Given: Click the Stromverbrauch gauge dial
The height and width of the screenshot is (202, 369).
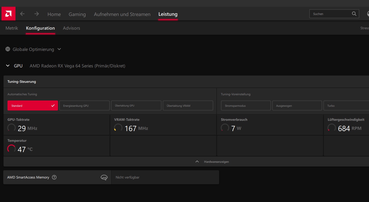Looking at the screenshot, I should [x=225, y=127].
